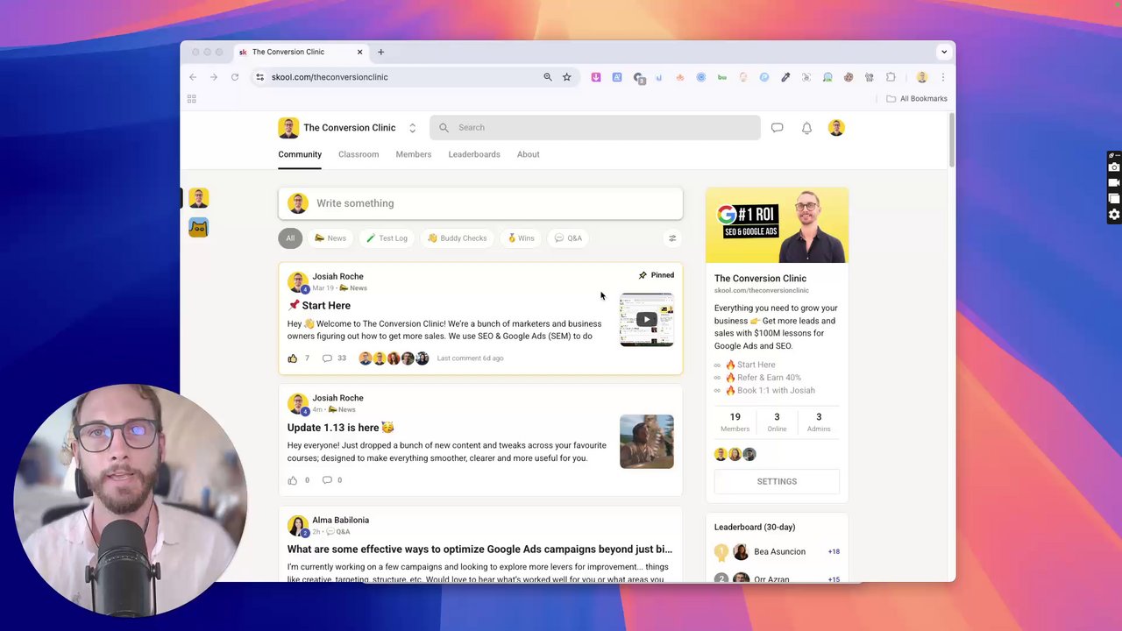The height and width of the screenshot is (631, 1122).
Task: Go back in browser
Action: [193, 77]
